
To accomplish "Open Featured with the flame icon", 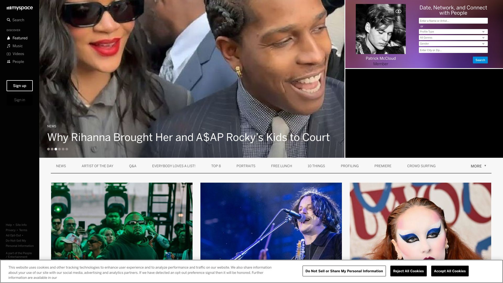I will coord(9,38).
